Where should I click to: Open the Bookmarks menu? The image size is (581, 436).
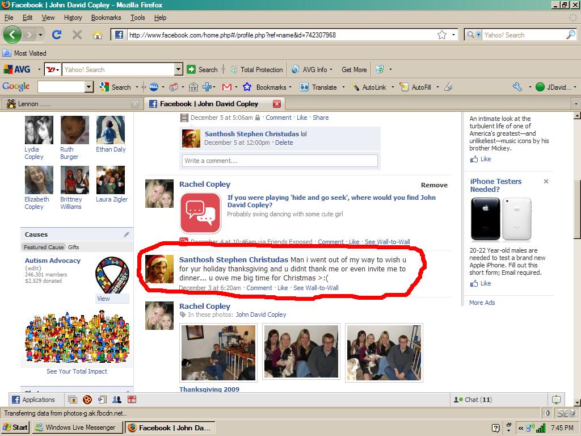[x=106, y=18]
